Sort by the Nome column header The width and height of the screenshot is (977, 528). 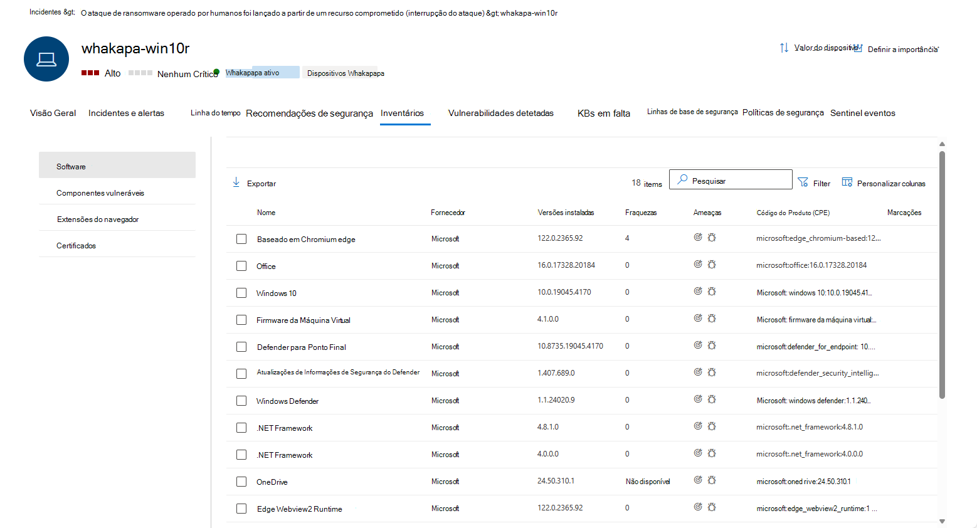[266, 213]
